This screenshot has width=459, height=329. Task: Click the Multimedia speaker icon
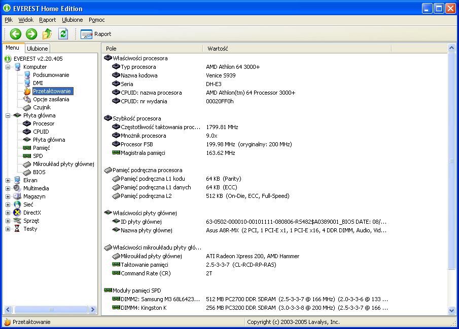(17, 188)
